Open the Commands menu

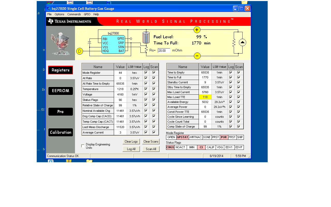point(74,14)
